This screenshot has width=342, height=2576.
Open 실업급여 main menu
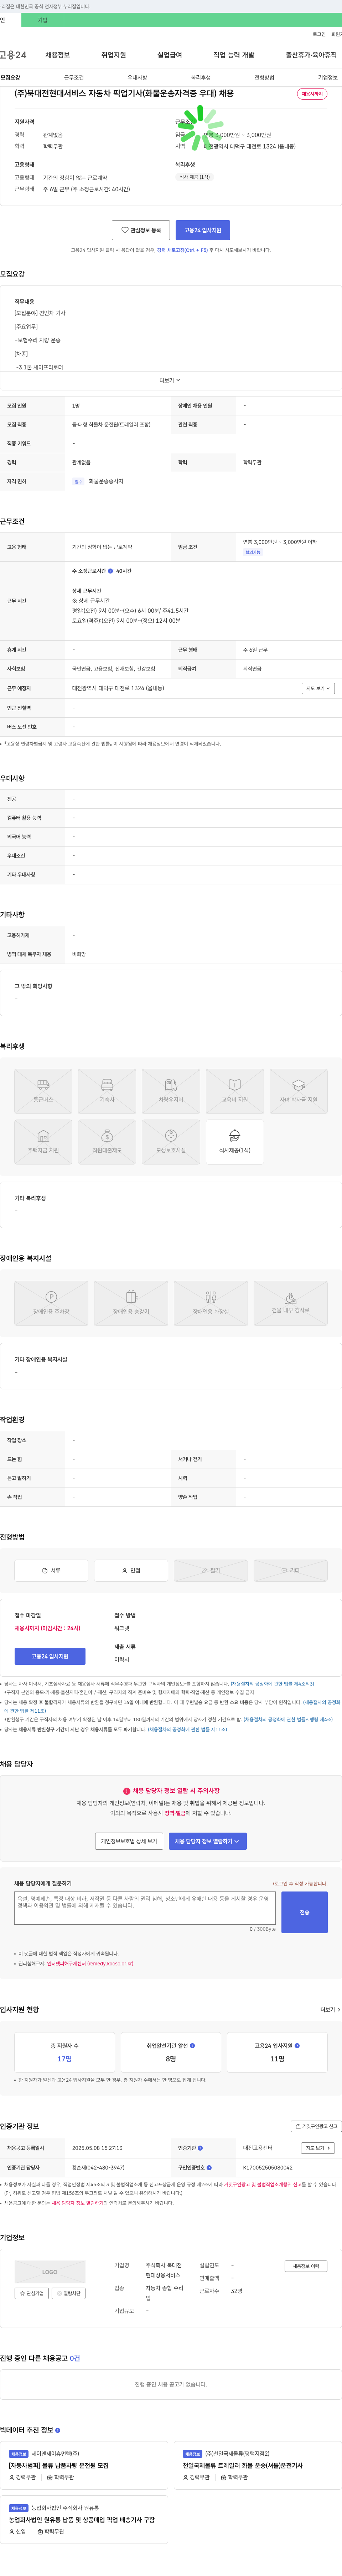tap(170, 55)
